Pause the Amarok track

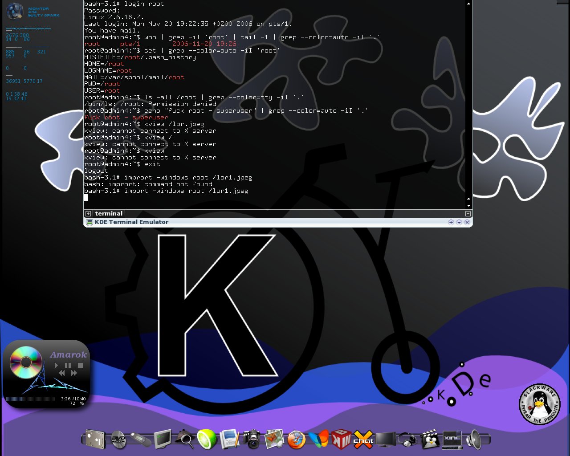point(68,365)
